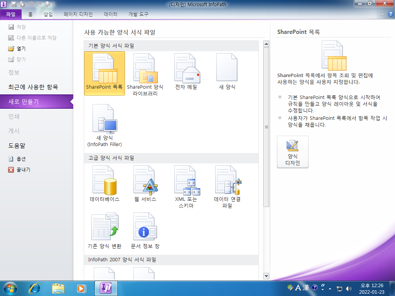Select the 데이터베이스 advanced template
Screen dimensions: 395x296
click(x=104, y=183)
